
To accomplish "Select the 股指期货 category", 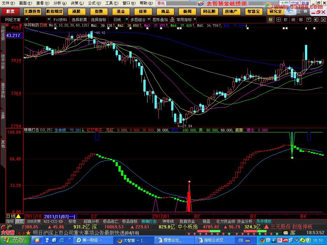I will (54, 11).
